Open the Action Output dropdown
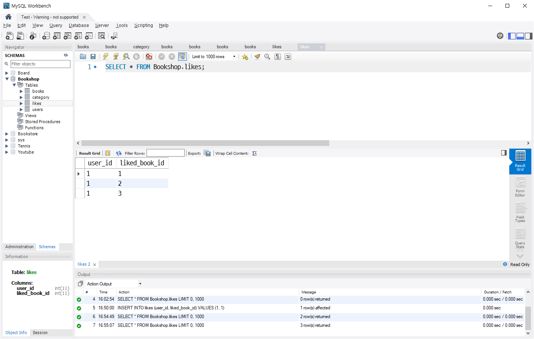Viewport: 534px width, 339px height. (x=140, y=284)
